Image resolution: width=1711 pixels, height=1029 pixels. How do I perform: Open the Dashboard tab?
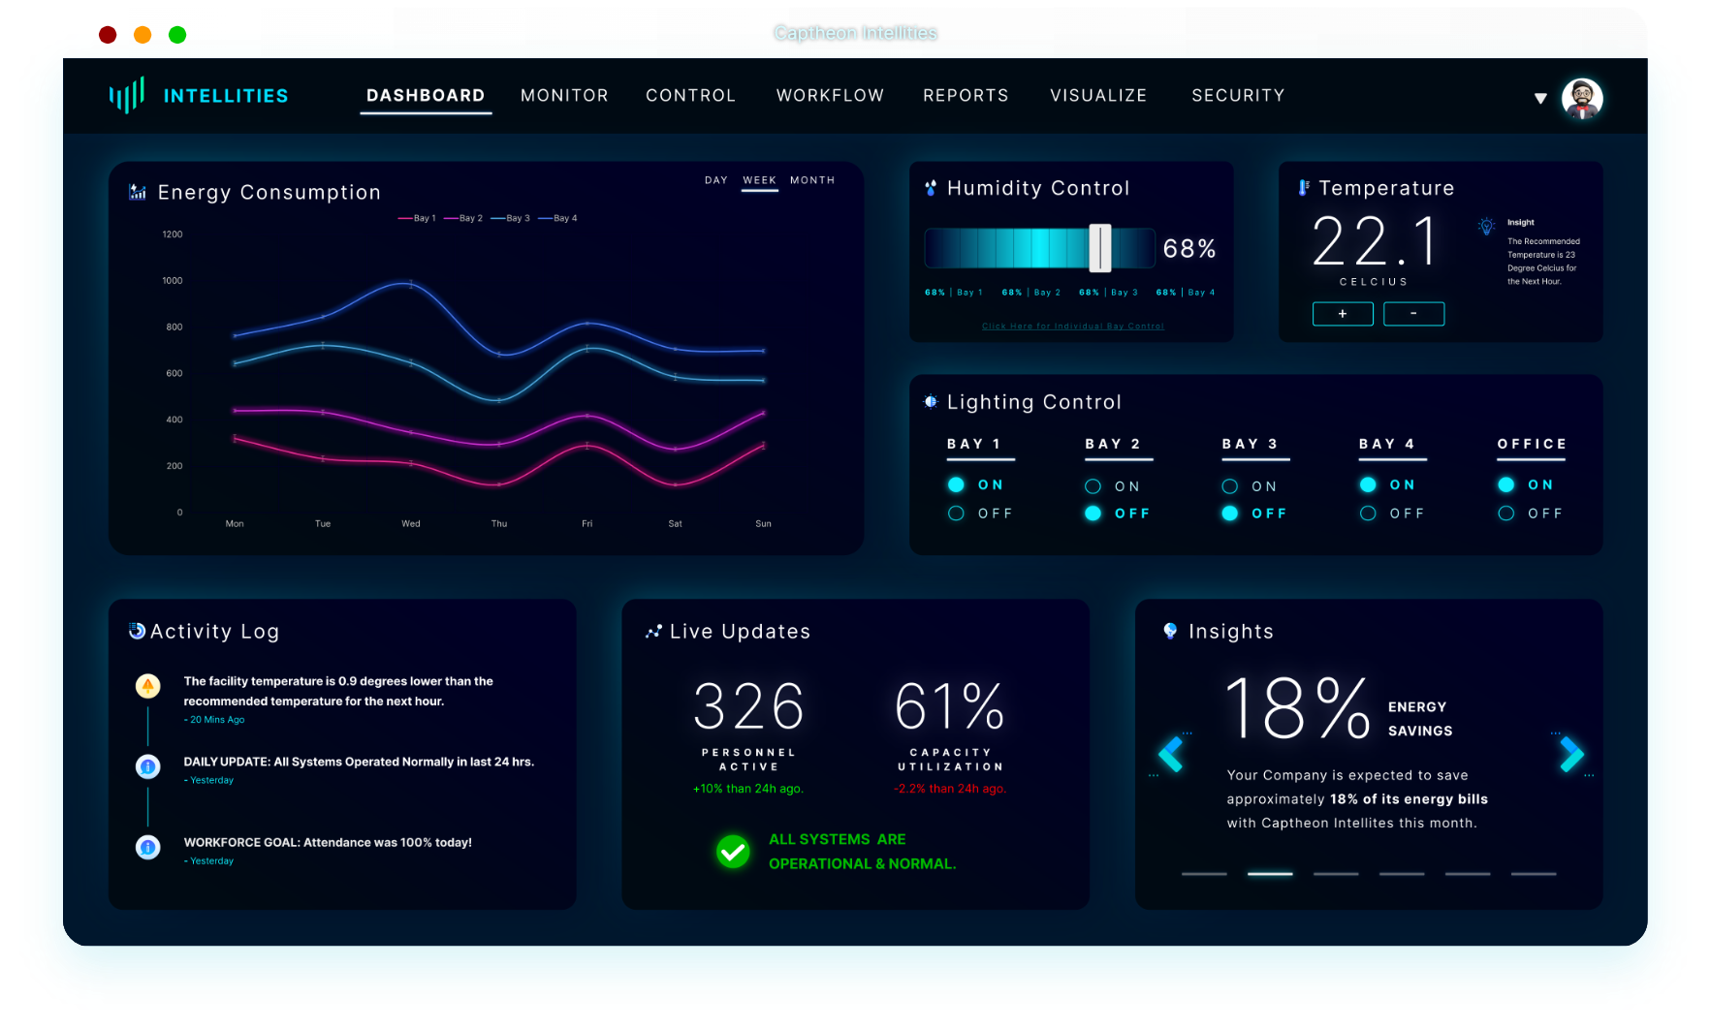(x=426, y=96)
